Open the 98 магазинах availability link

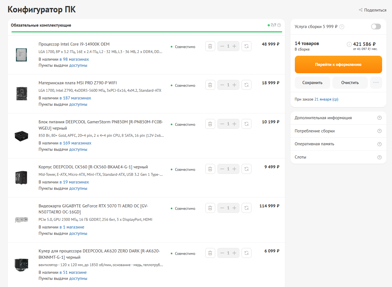coord(76,59)
